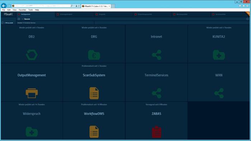Screen dimensions: 251x141
Task: Open the Tools menu
Action: (30, 10)
